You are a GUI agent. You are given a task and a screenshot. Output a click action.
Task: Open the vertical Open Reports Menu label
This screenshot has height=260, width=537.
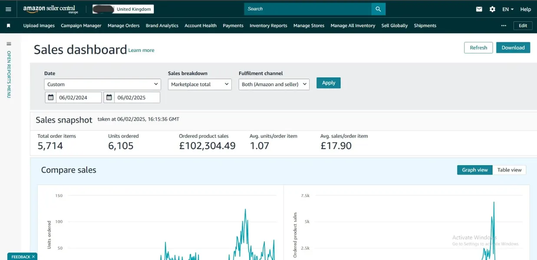9,75
